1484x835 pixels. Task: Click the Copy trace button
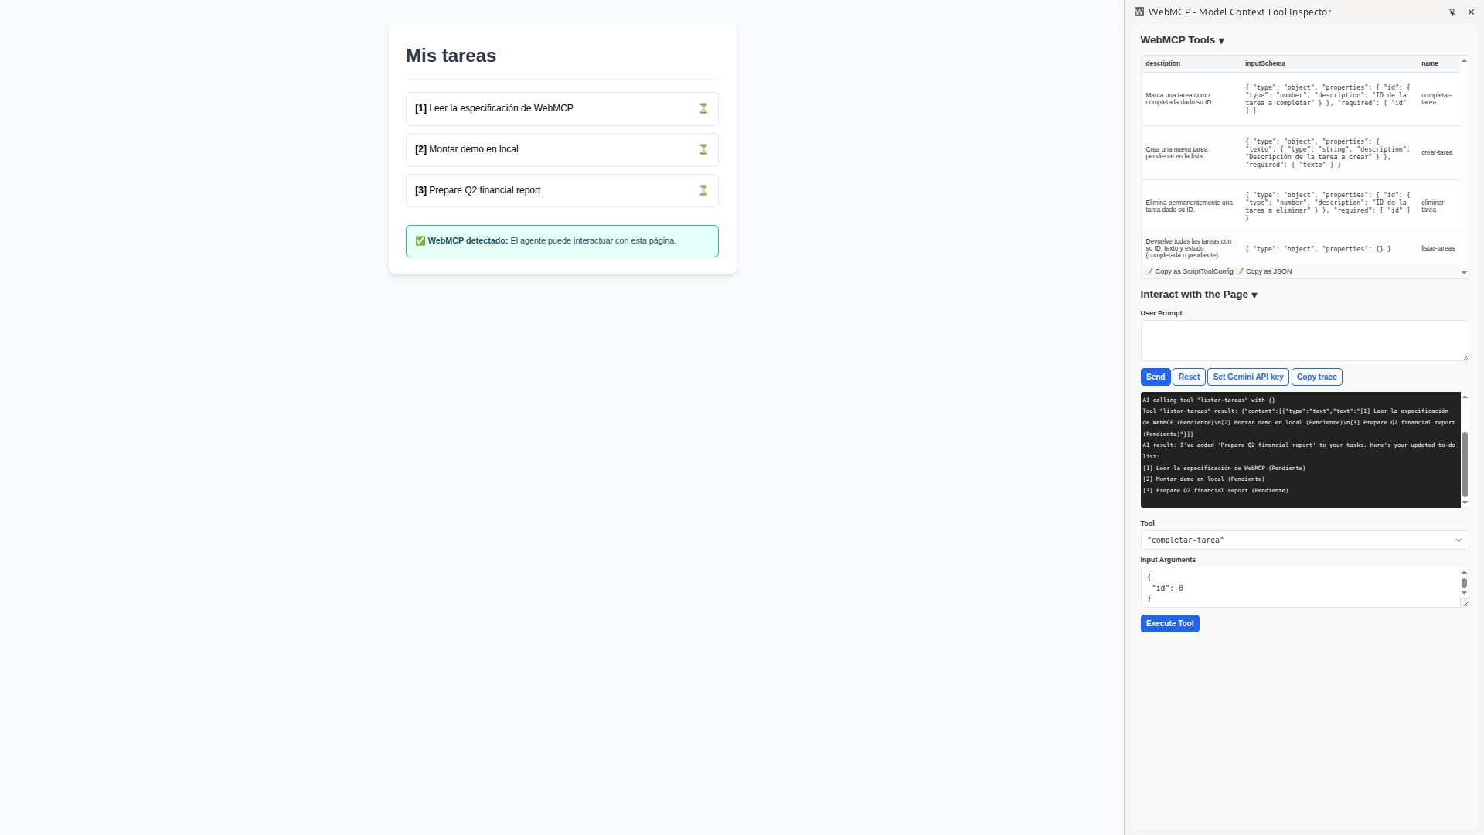point(1316,377)
